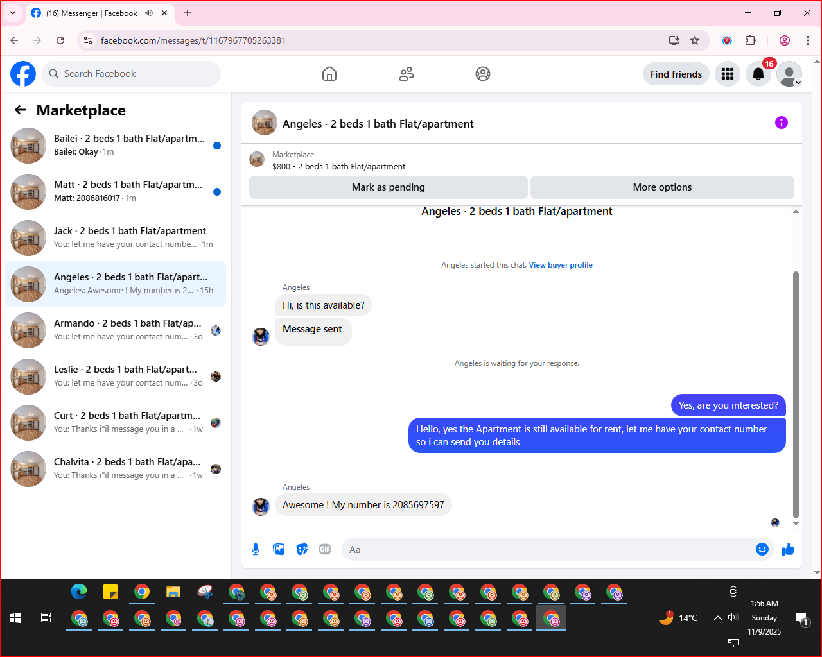Open the Matt conversation
822x657 pixels.
pyautogui.click(x=116, y=192)
